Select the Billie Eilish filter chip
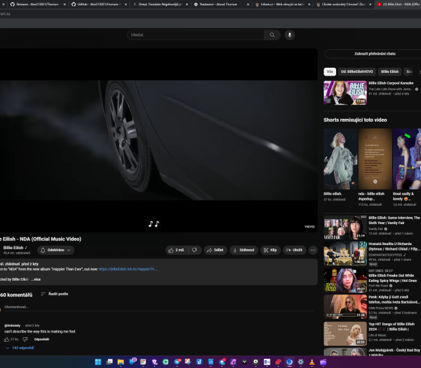Screen dimensions: 421x368 pos(389,71)
